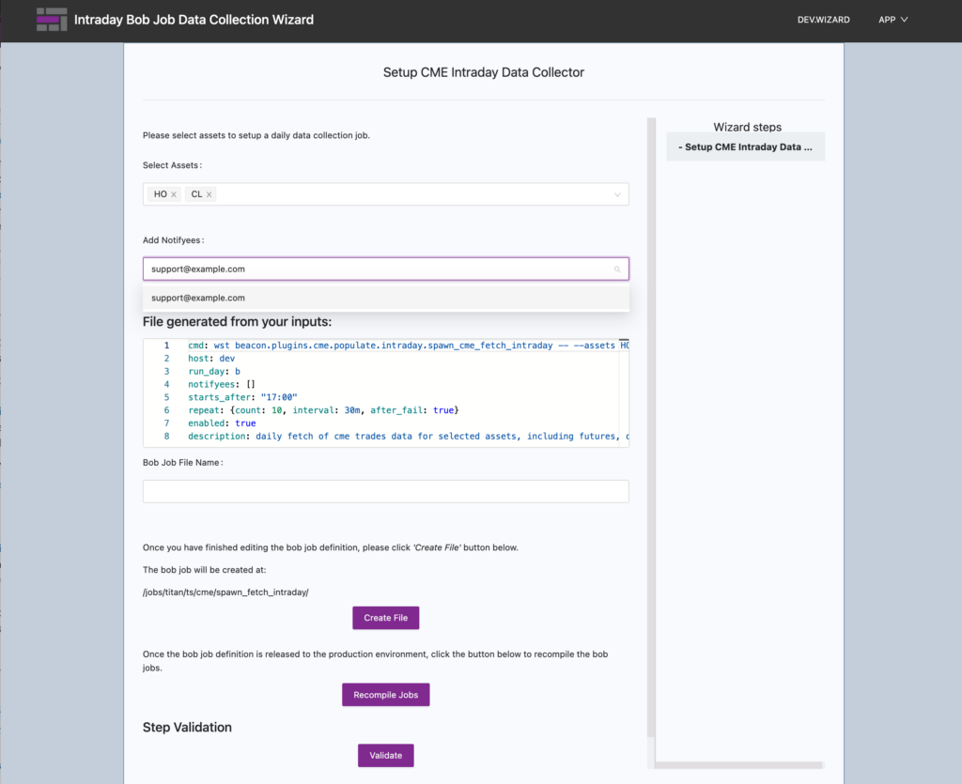Click the starts_after "17:00" code line
Image resolution: width=962 pixels, height=784 pixels.
pyautogui.click(x=242, y=397)
